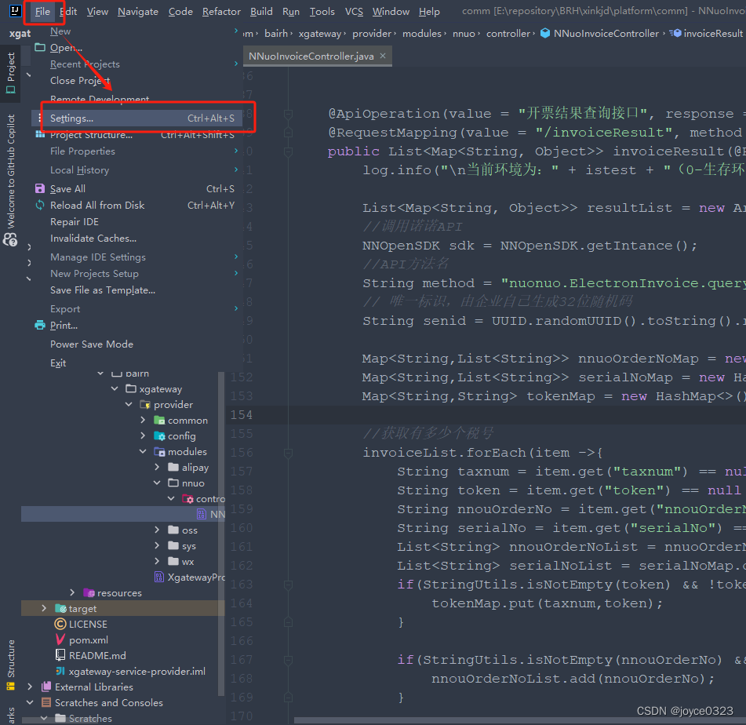Expand the Local History submenu
The width and height of the screenshot is (746, 725).
[236, 169]
